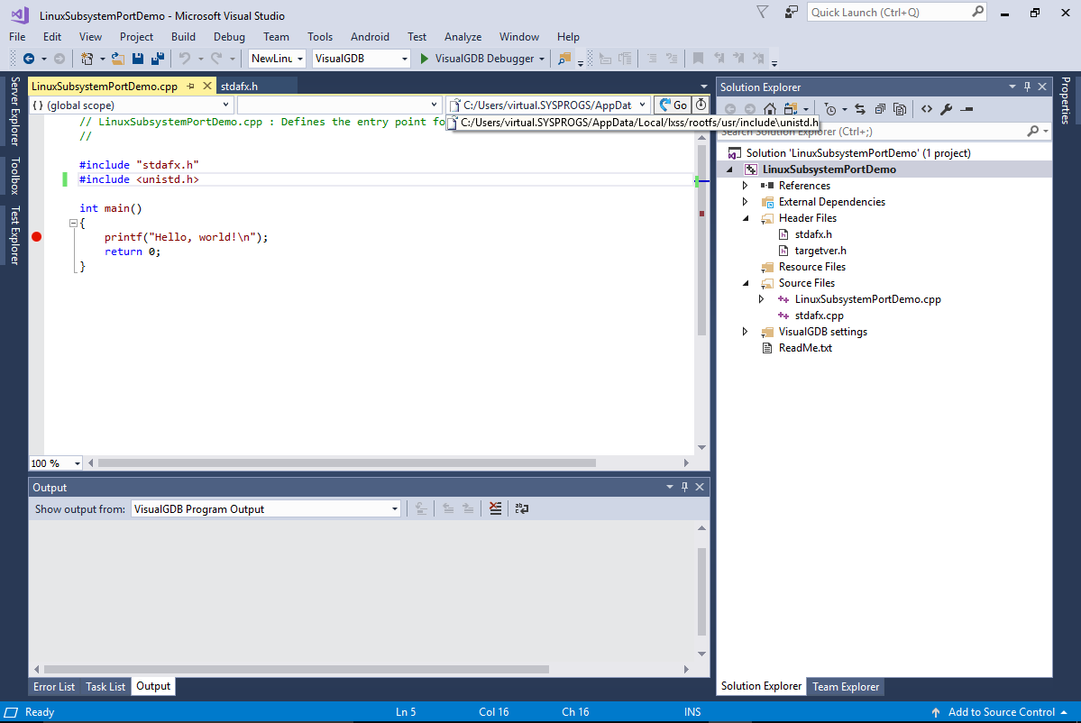Open the VisualGDB Debugger target dropdown arrow
Image resolution: width=1081 pixels, height=723 pixels.
tap(542, 59)
